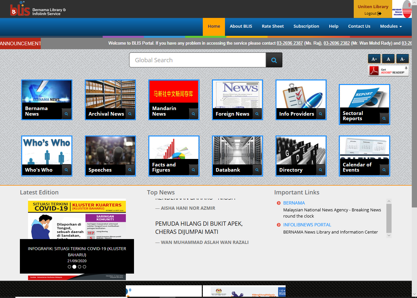Click the Calendar of Events search icon
This screenshot has width=417, height=298.
[x=384, y=170]
